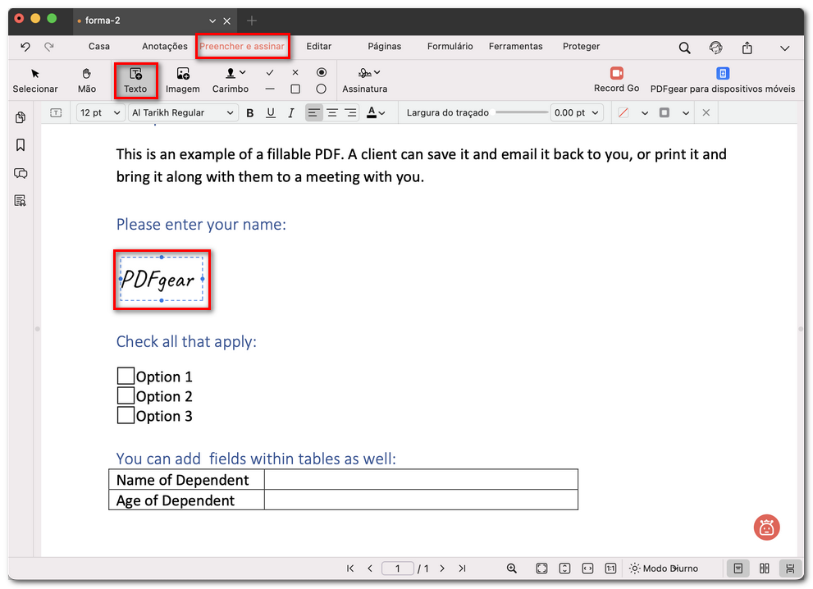Viewport: 813px width, 589px height.
Task: Open the Formulário tab
Action: (x=450, y=47)
